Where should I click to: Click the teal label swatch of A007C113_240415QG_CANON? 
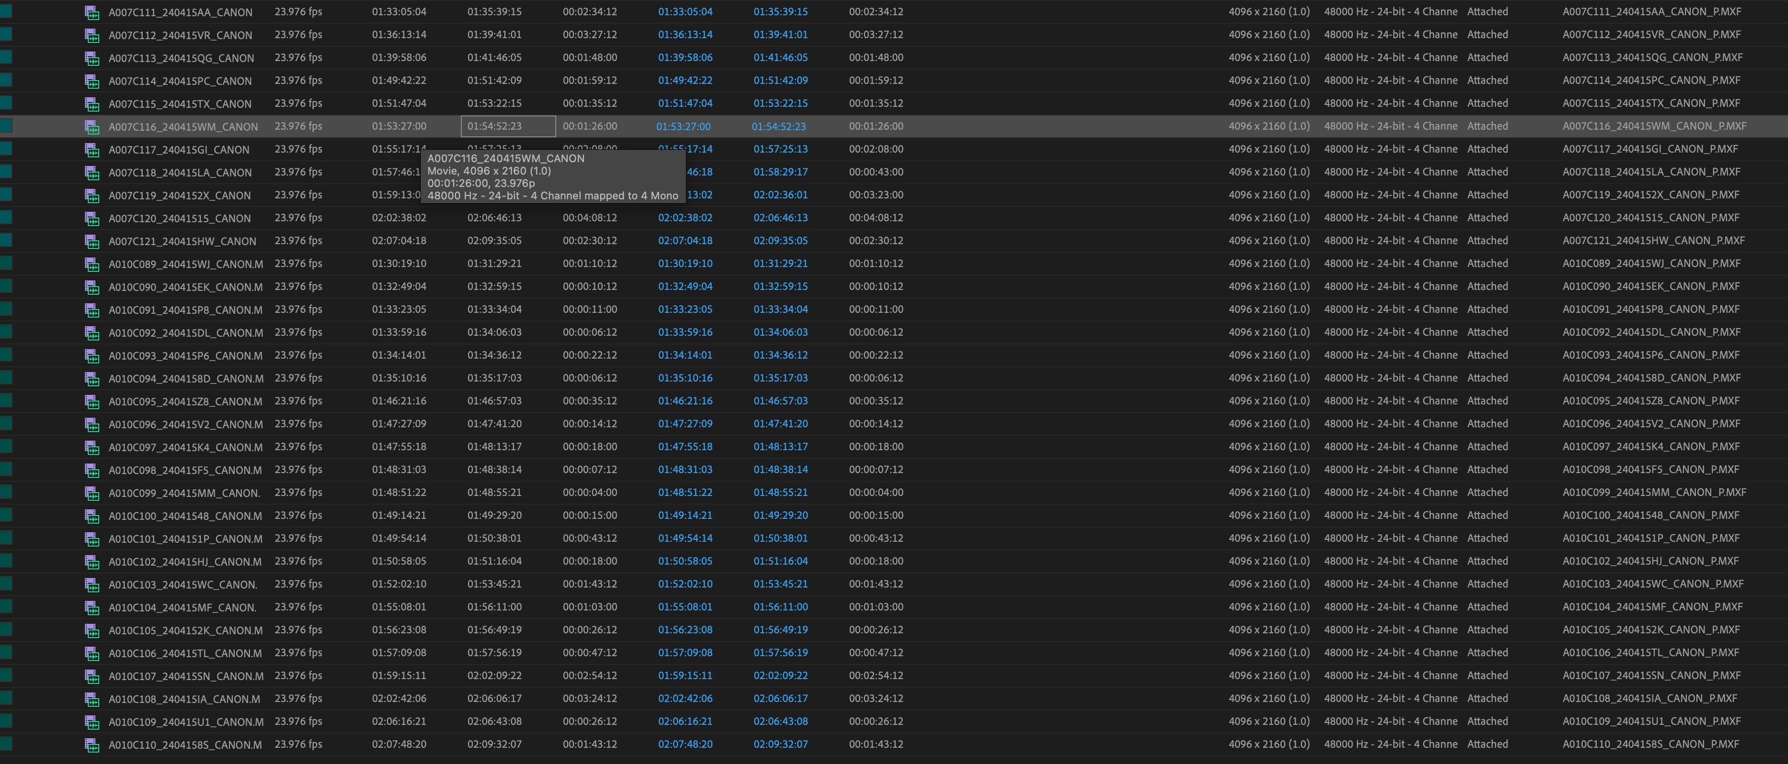pyautogui.click(x=6, y=57)
